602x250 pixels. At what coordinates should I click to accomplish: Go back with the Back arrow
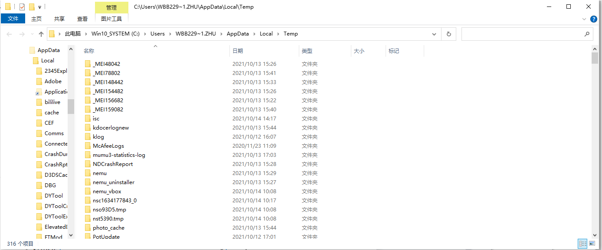(10, 34)
